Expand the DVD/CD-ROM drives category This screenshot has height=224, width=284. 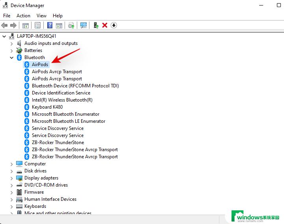coord(11,185)
